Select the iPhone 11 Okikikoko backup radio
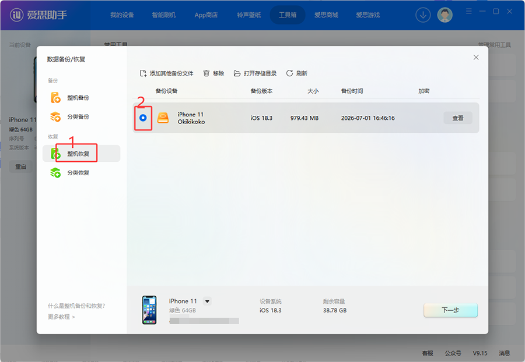The height and width of the screenshot is (362, 525). click(x=143, y=118)
